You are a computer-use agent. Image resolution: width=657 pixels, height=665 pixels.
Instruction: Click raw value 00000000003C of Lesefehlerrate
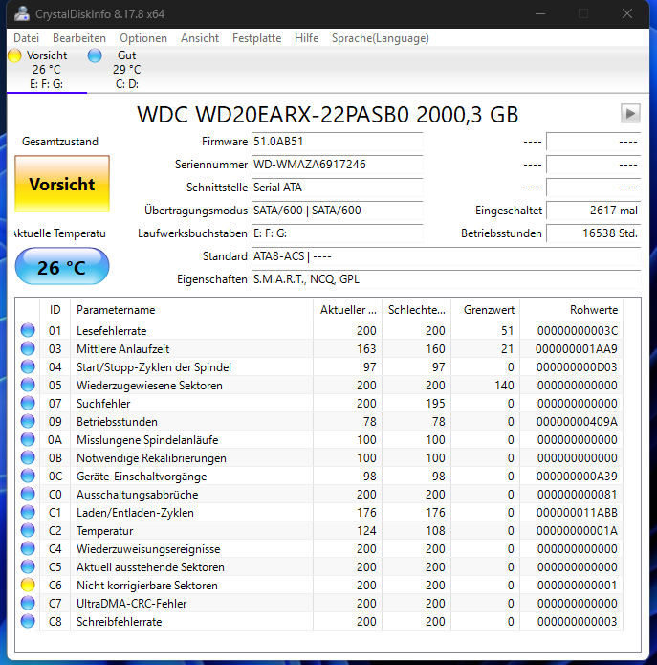(x=578, y=330)
